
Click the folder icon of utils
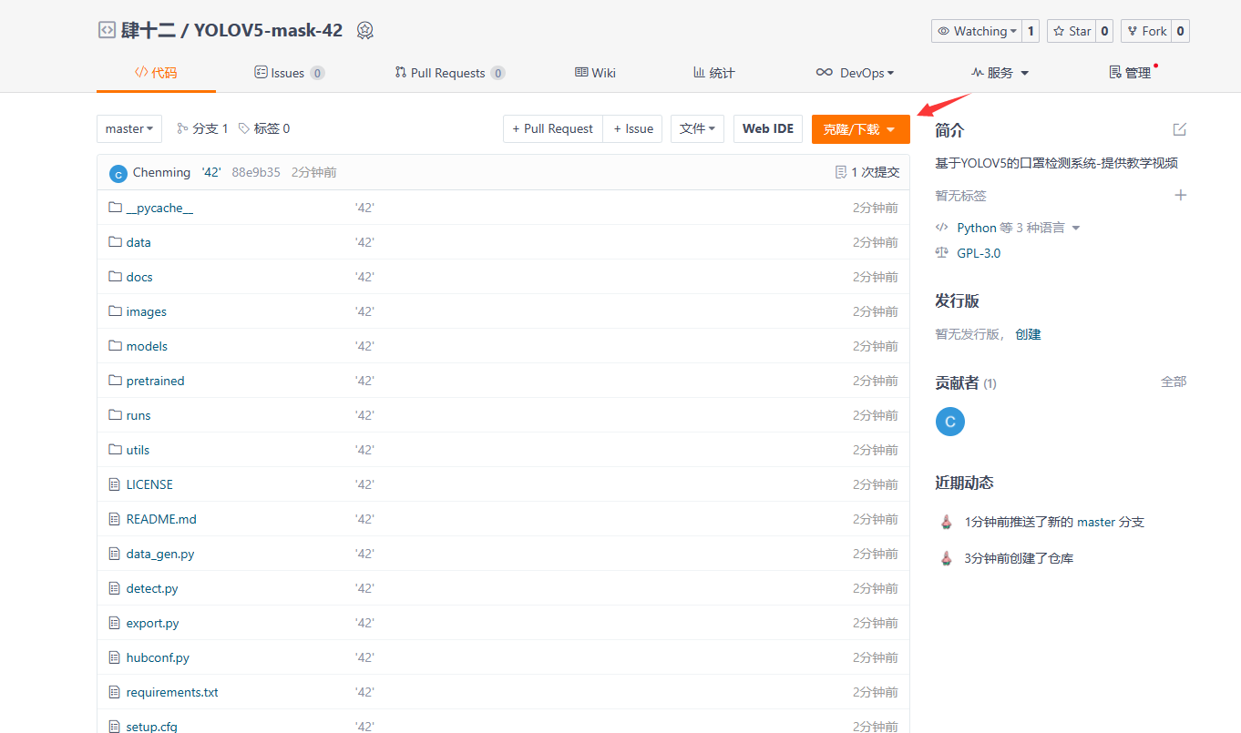115,450
